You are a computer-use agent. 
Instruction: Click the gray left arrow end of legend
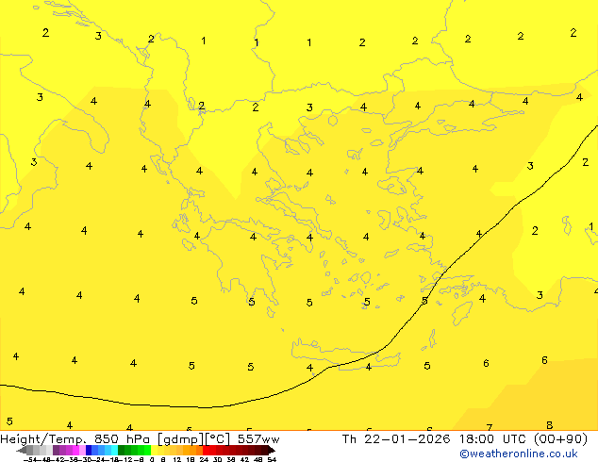tap(21, 451)
